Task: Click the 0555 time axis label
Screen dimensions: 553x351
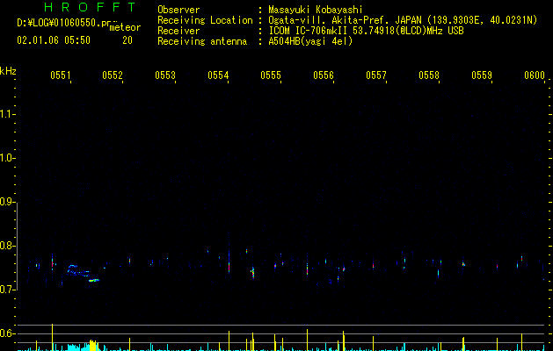Action: click(x=271, y=75)
